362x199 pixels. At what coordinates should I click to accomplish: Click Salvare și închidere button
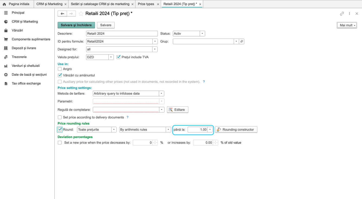point(76,25)
